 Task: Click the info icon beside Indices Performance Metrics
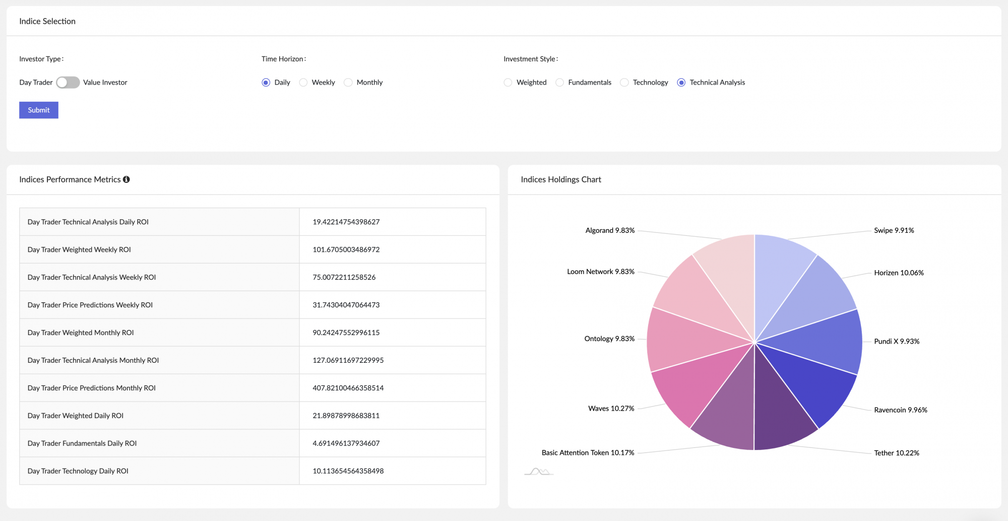click(x=127, y=179)
